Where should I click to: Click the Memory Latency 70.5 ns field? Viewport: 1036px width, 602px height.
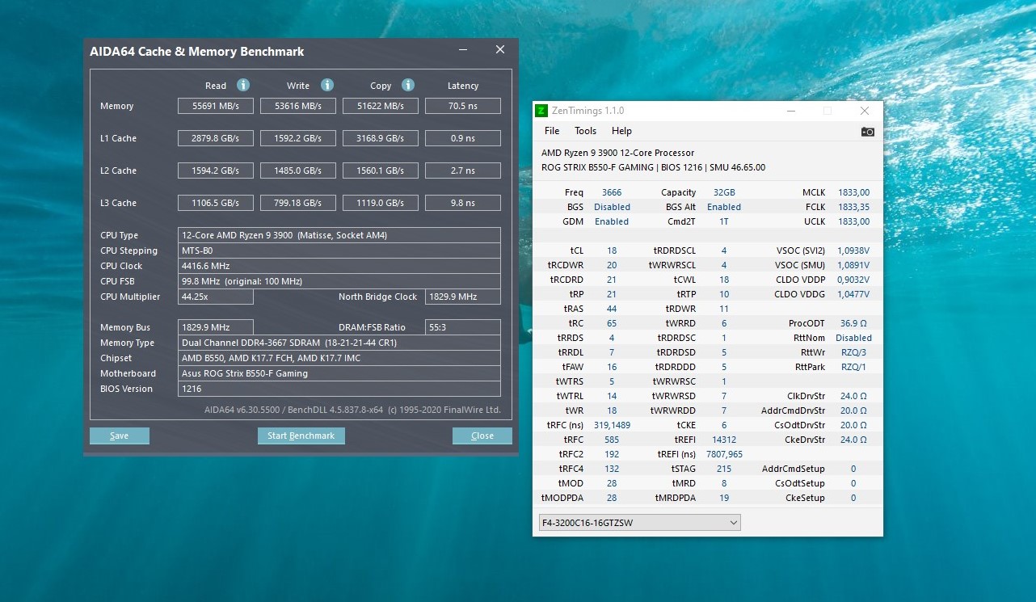coord(463,106)
